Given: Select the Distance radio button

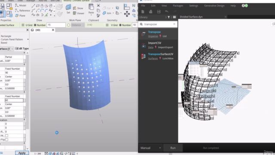Looking at the screenshot, I should (69, 25).
